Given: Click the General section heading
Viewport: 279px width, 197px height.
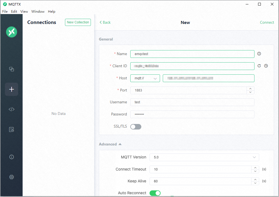Looking at the screenshot, I should click(106, 39).
